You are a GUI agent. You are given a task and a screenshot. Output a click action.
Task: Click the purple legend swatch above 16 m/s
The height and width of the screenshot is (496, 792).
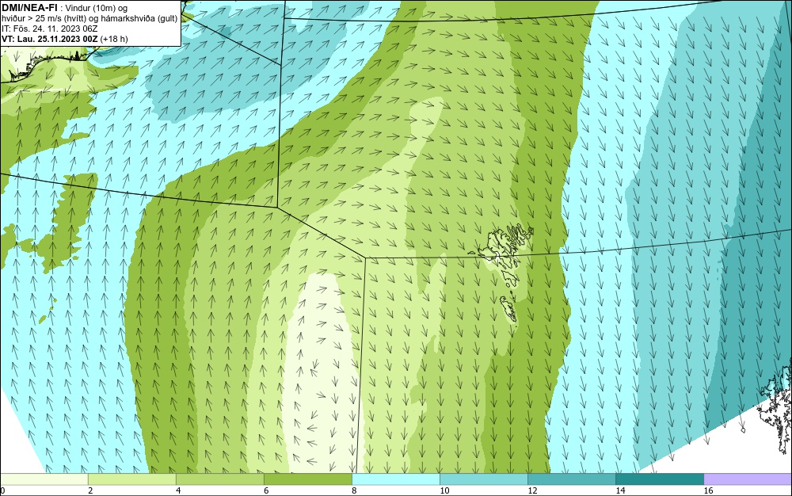(748, 479)
